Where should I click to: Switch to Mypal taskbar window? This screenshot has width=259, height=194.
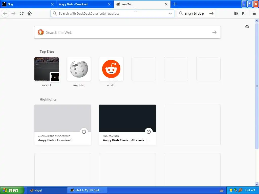click(47, 190)
